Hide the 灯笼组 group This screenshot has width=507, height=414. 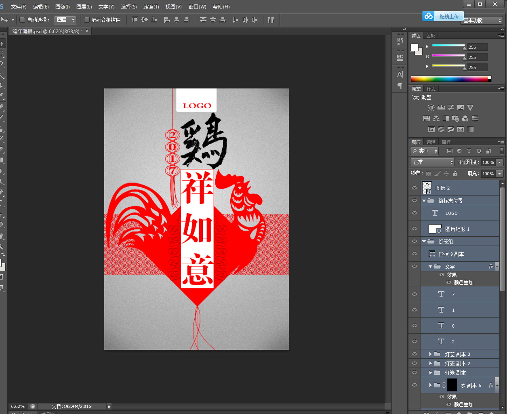[x=414, y=241]
